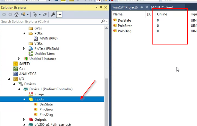Select the Outputs folder icon

tap(31, 120)
